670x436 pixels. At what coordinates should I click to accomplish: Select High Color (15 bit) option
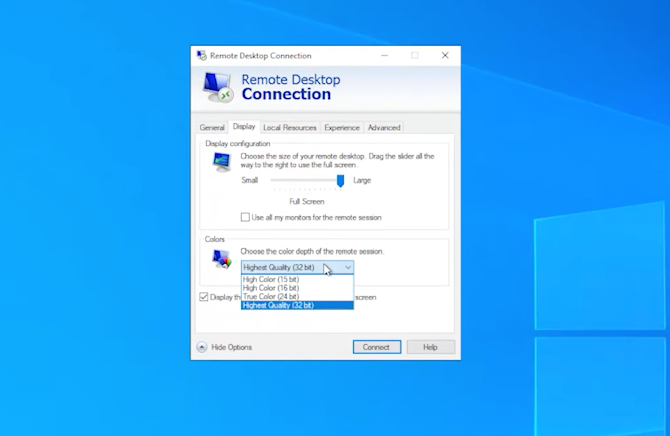271,279
